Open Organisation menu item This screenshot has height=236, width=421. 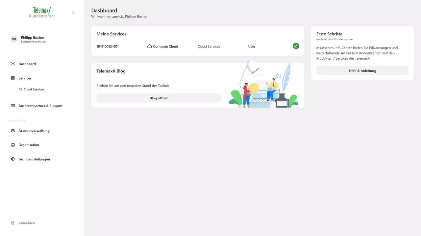29,145
